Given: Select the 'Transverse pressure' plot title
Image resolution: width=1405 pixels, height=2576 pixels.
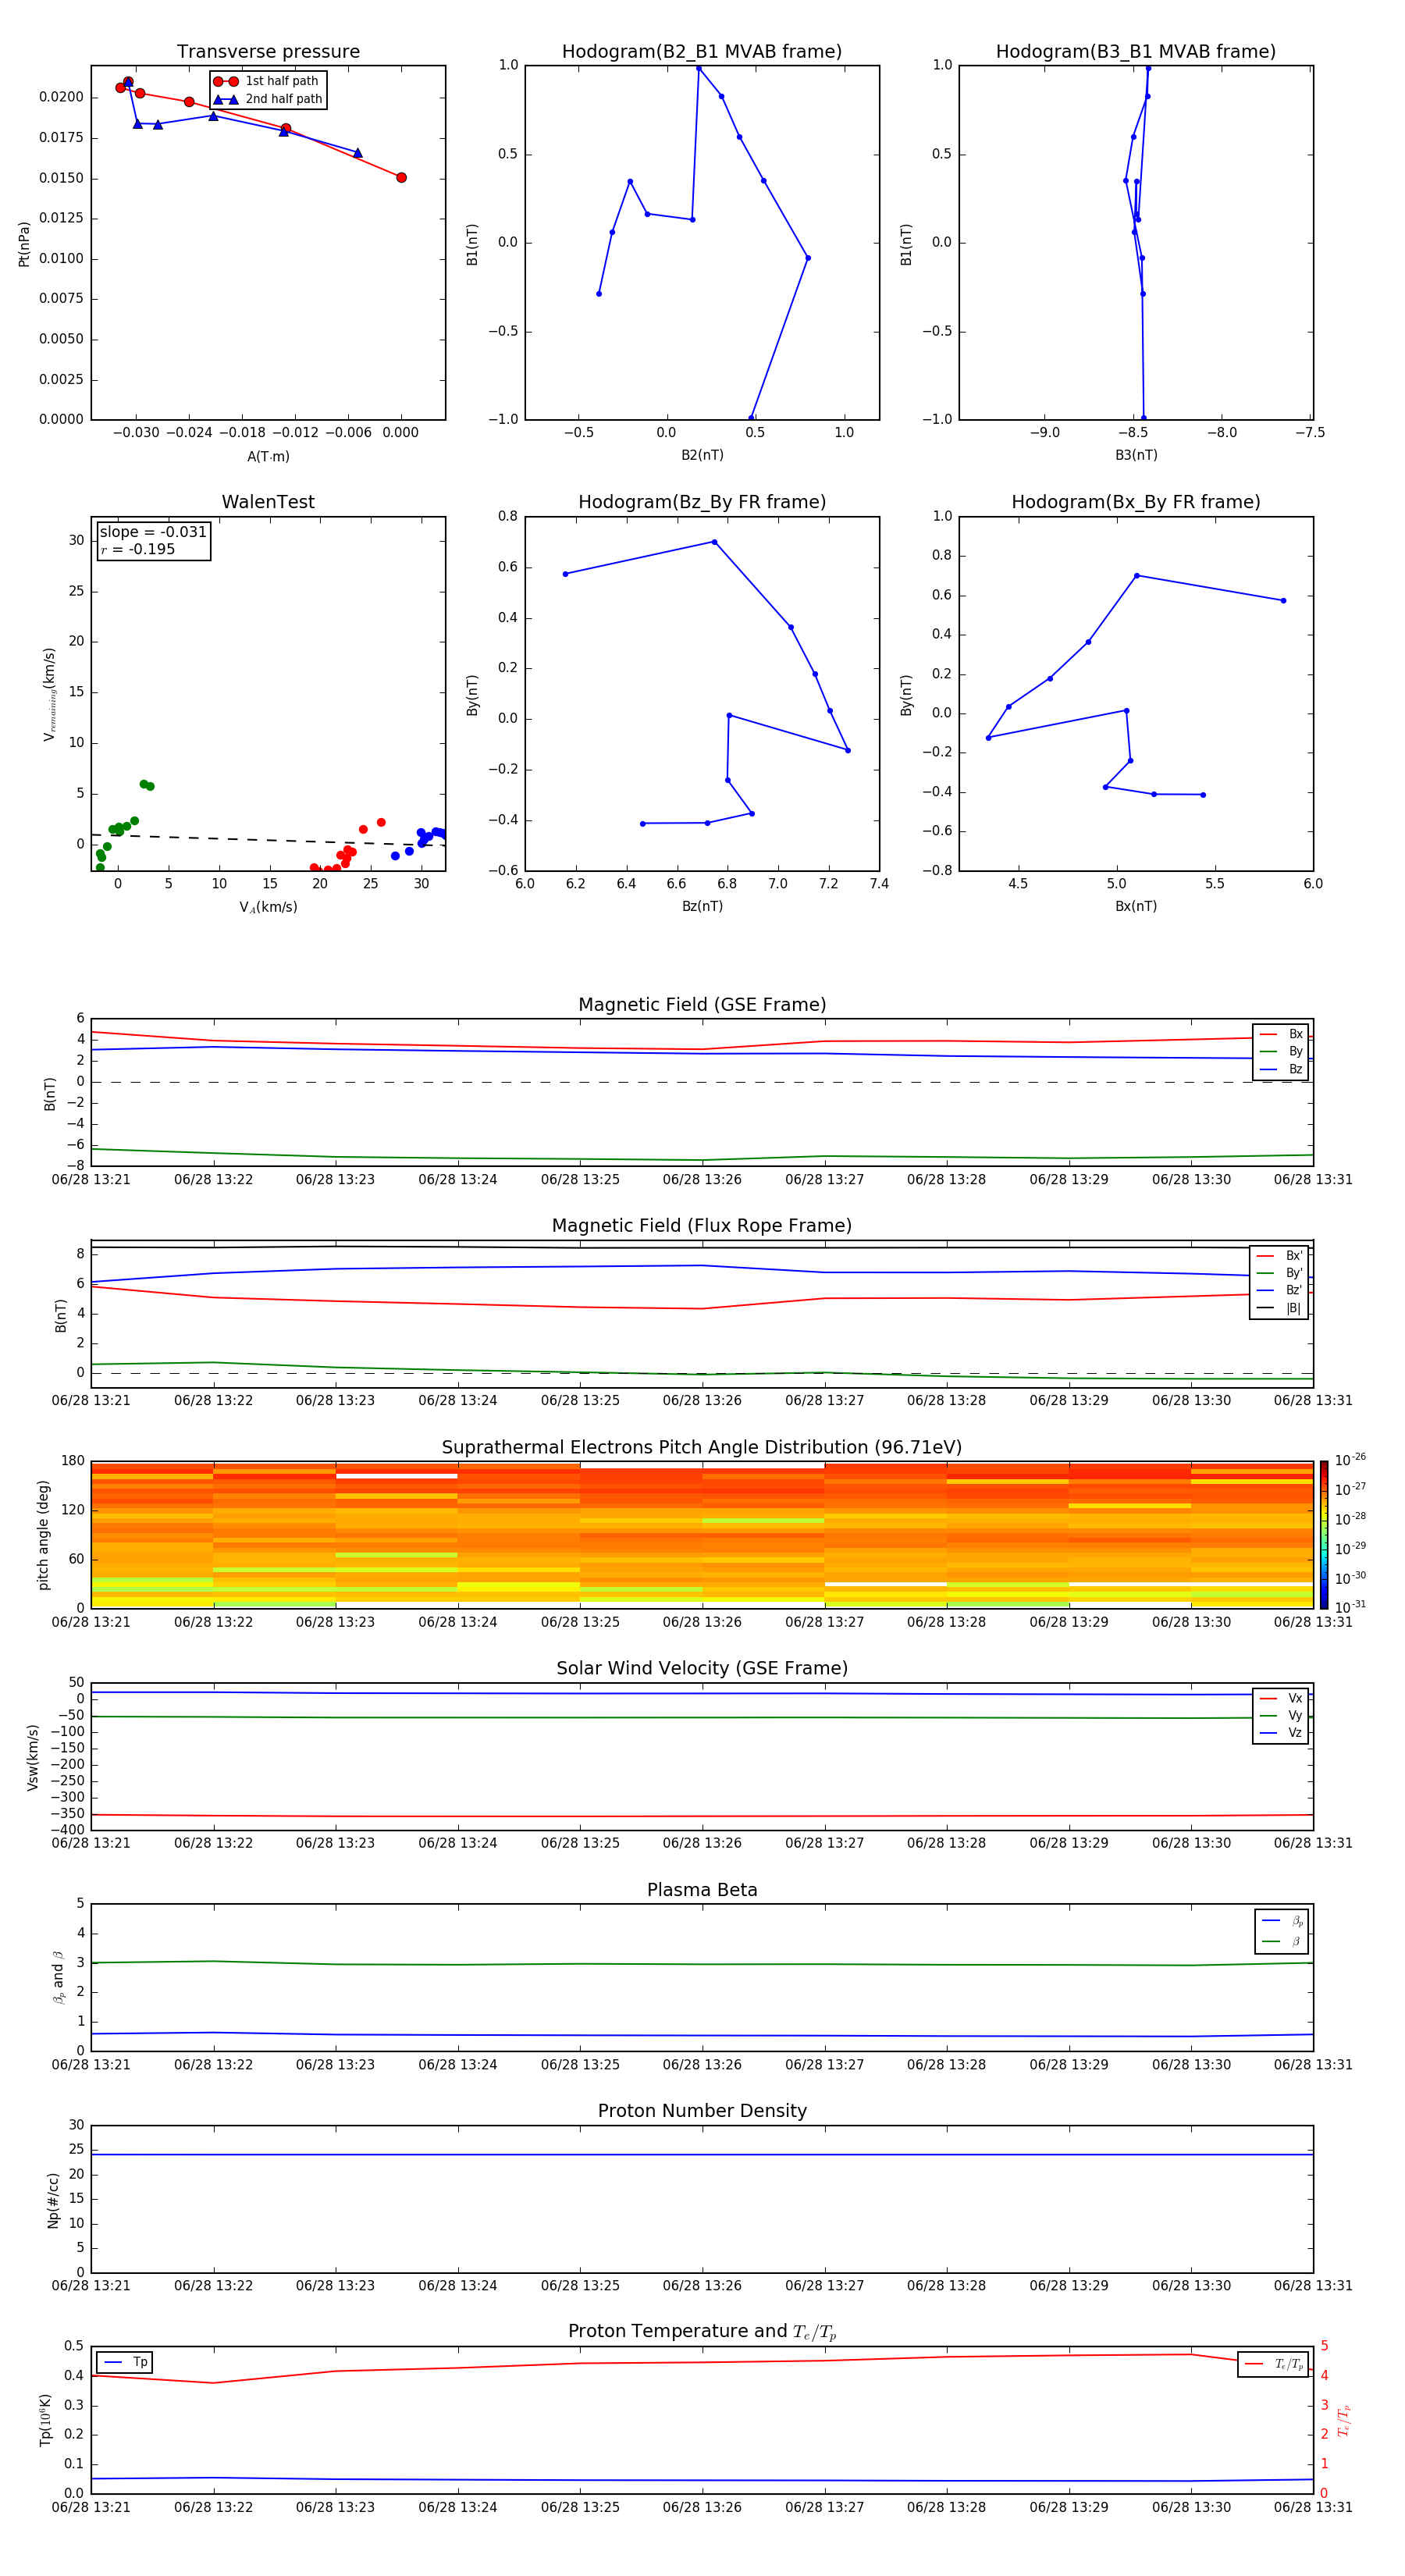Looking at the screenshot, I should tap(268, 52).
